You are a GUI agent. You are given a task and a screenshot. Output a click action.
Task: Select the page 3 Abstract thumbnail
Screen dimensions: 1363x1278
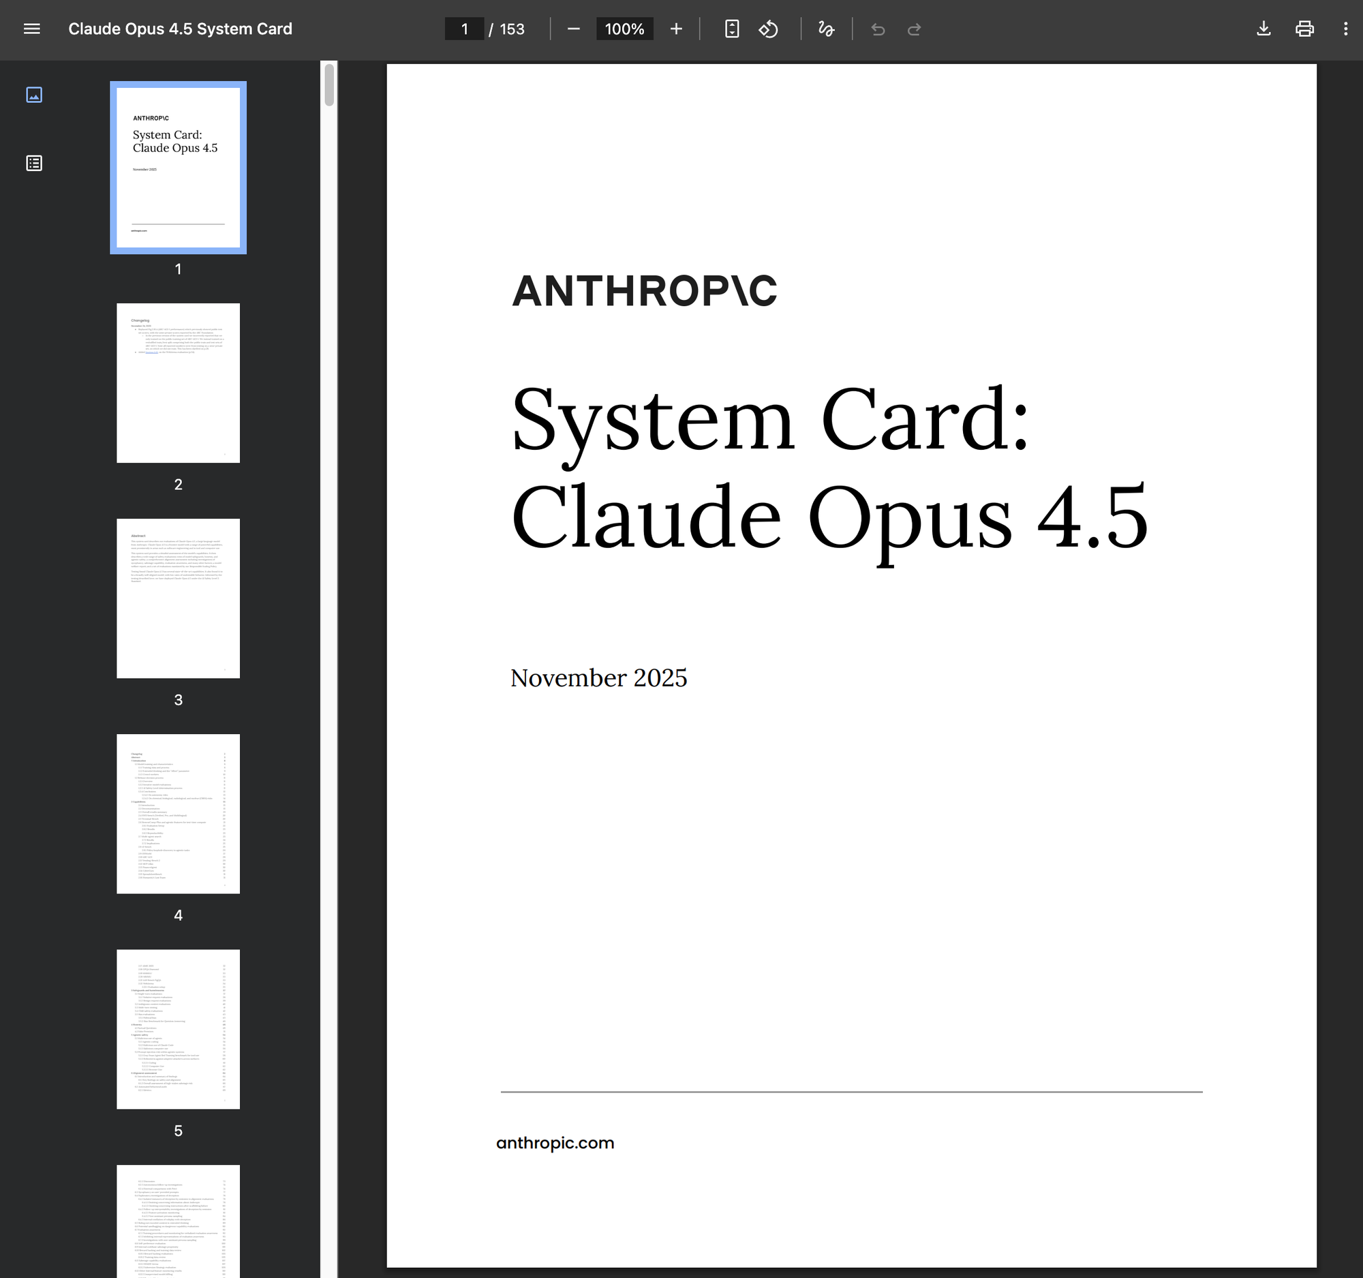tap(179, 598)
